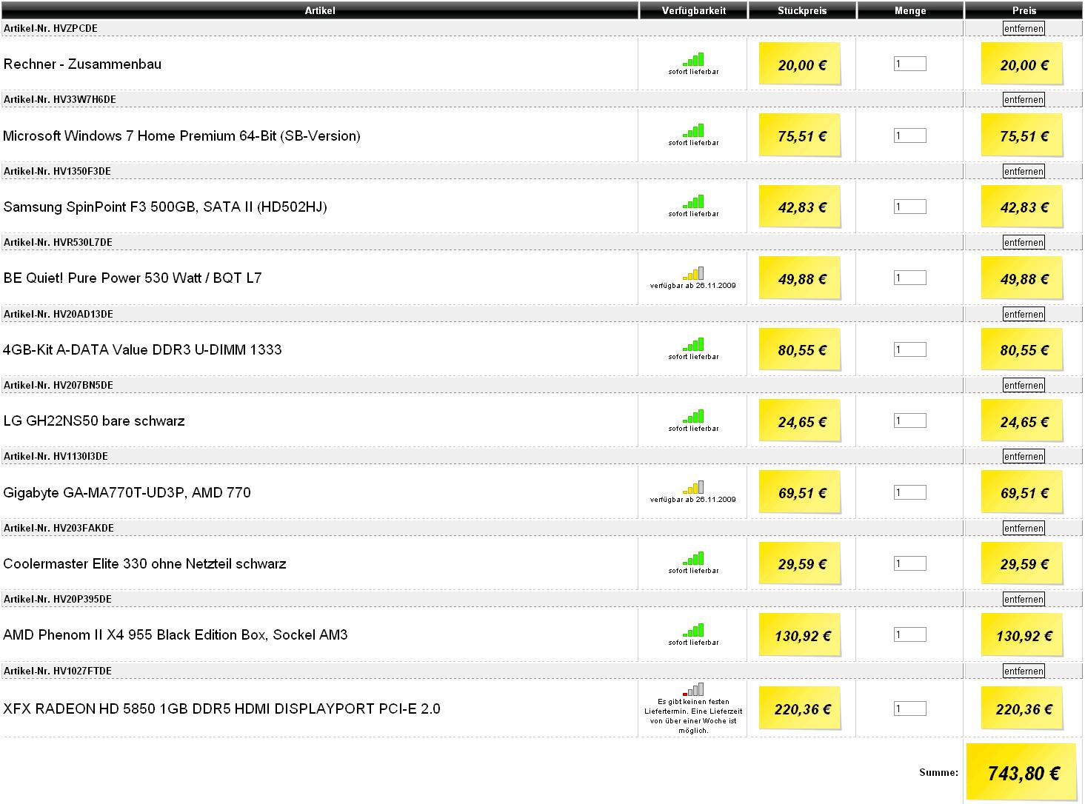Click availability icon for AMD Phenom II X4 955
This screenshot has width=1085, height=804.
coord(693,630)
